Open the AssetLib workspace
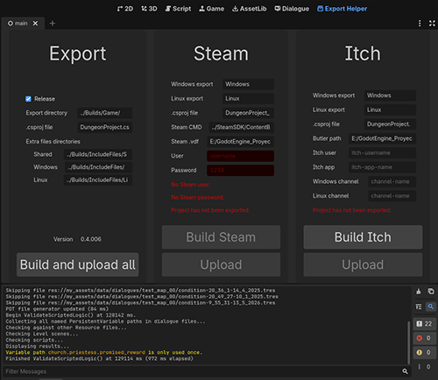 249,9
